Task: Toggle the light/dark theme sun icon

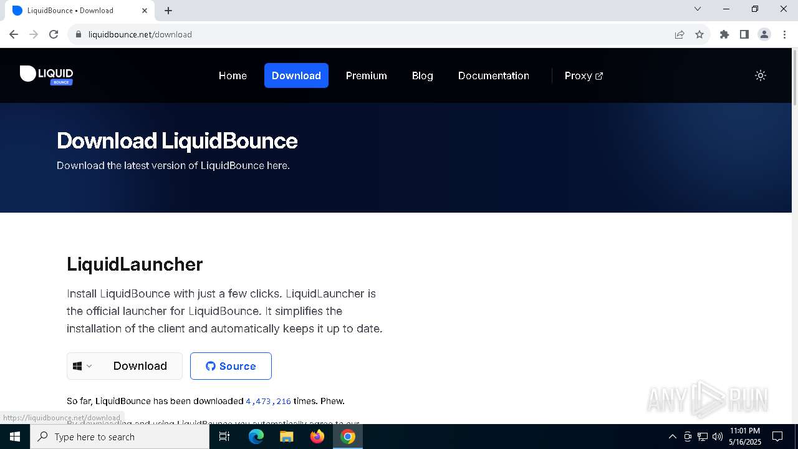Action: 761,75
